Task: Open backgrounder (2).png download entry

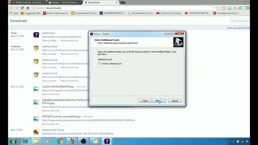Action: click(x=53, y=130)
